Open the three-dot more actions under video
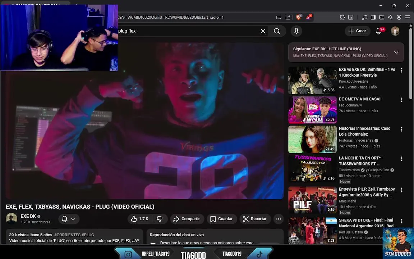This screenshot has width=414, height=259. coord(279,219)
